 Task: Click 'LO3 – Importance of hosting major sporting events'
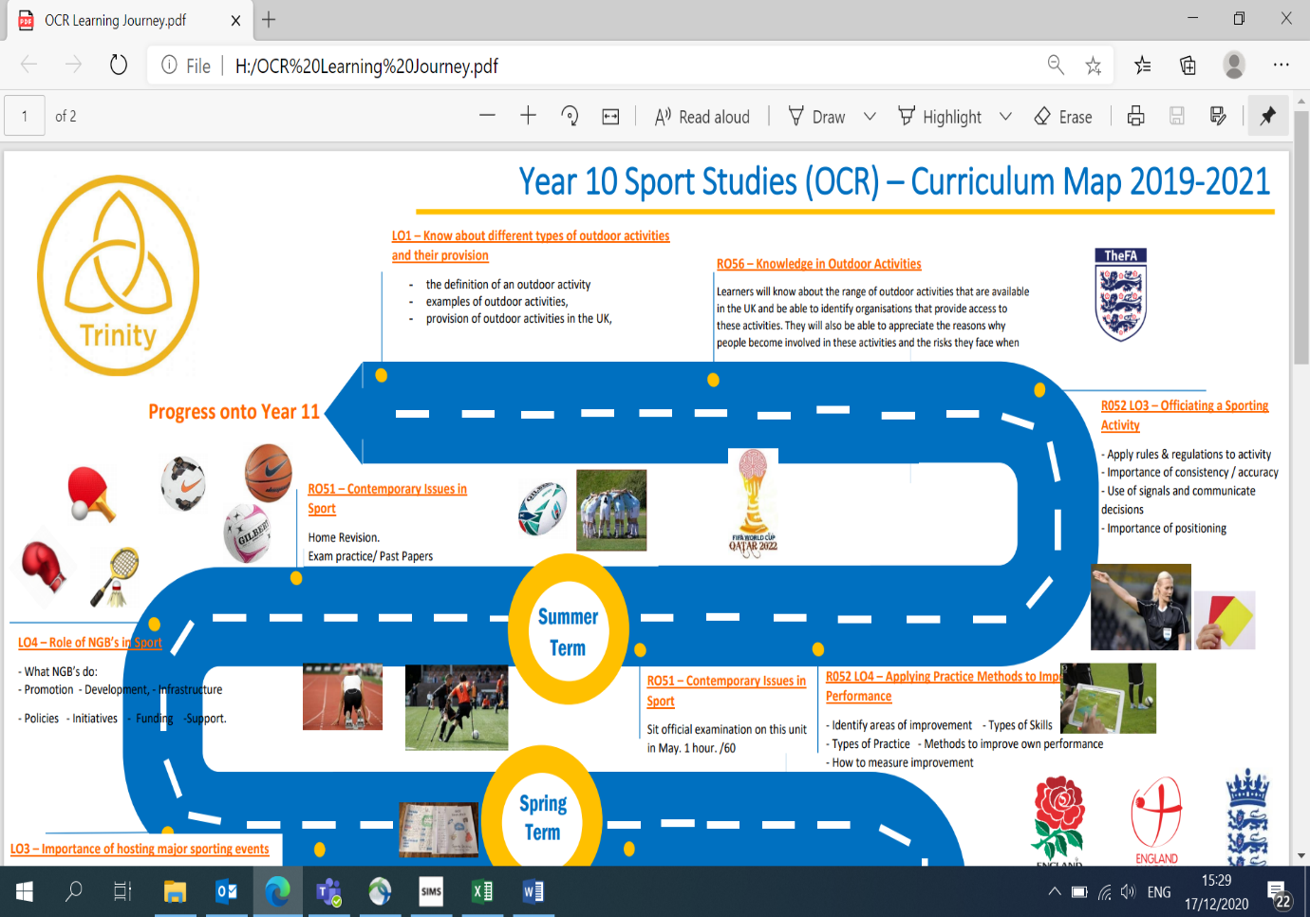140,849
